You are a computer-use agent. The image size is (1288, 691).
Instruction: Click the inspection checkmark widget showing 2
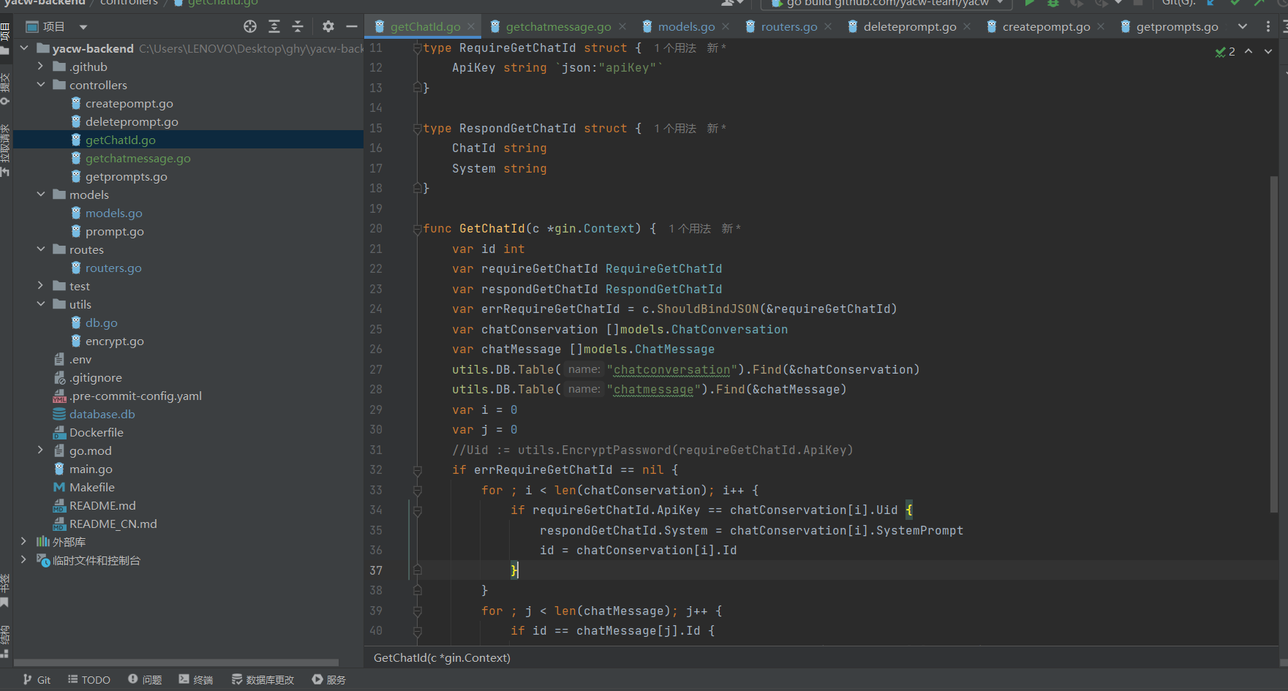click(x=1225, y=52)
